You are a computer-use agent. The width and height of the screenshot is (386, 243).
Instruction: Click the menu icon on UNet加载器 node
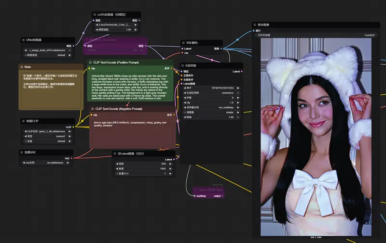22,40
